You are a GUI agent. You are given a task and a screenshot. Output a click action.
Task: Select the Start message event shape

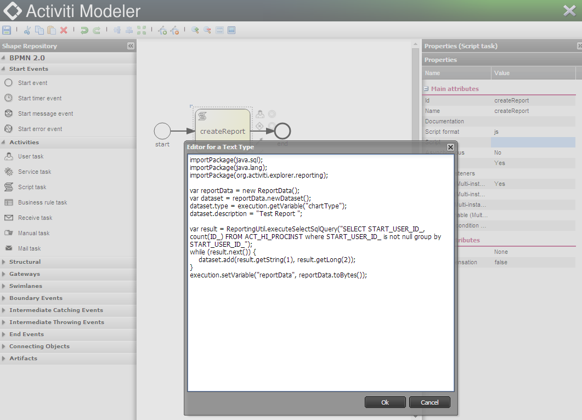coord(46,113)
